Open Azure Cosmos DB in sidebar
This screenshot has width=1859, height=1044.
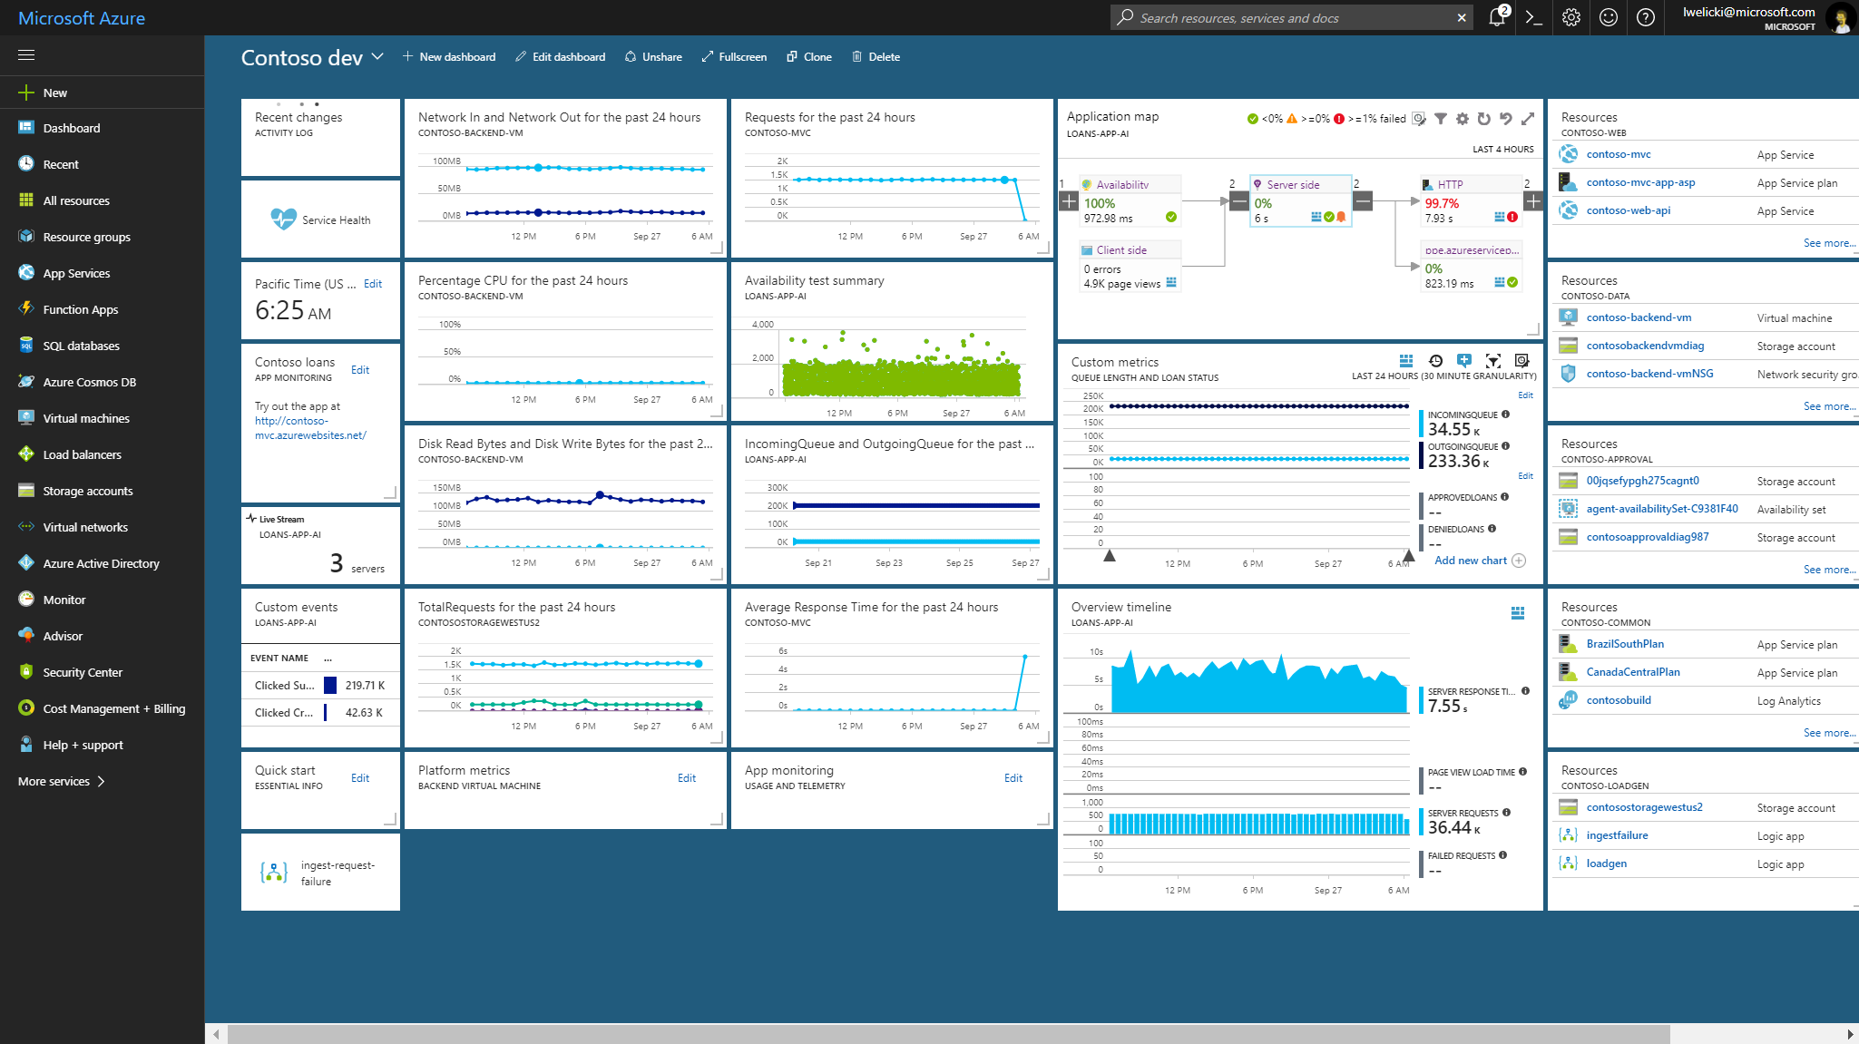(89, 382)
